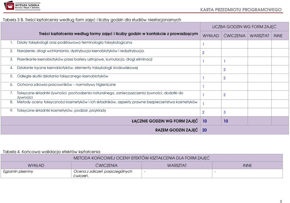Click the 'LICZBA GODZIN WG FORM ZAJĘĆ' header
The image size is (290, 203).
click(x=244, y=27)
